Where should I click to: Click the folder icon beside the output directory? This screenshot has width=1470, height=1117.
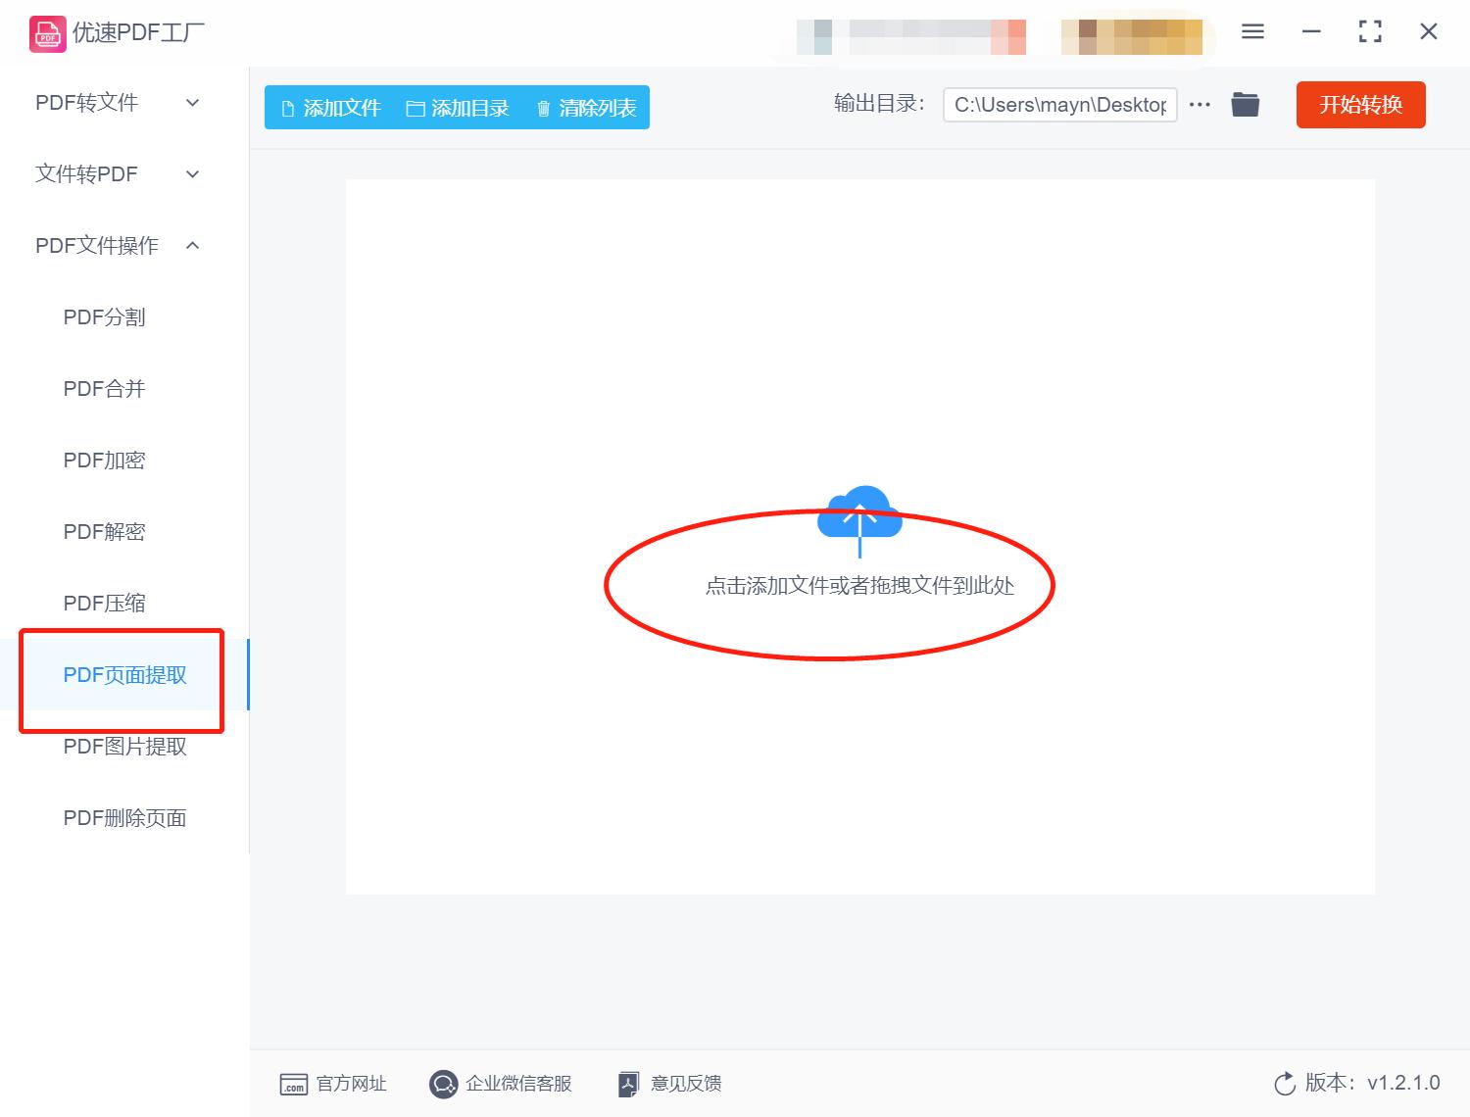[1245, 104]
